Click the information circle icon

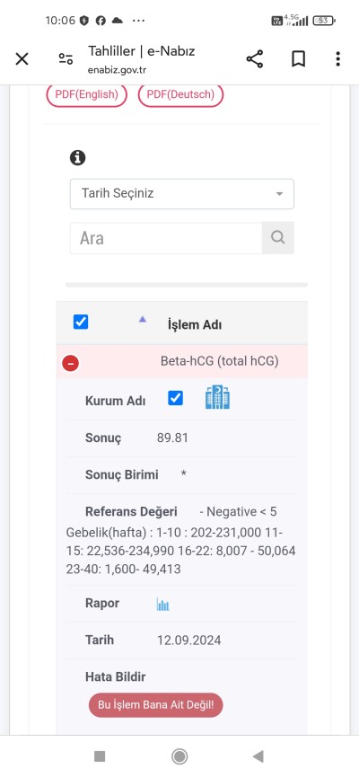[x=78, y=158]
